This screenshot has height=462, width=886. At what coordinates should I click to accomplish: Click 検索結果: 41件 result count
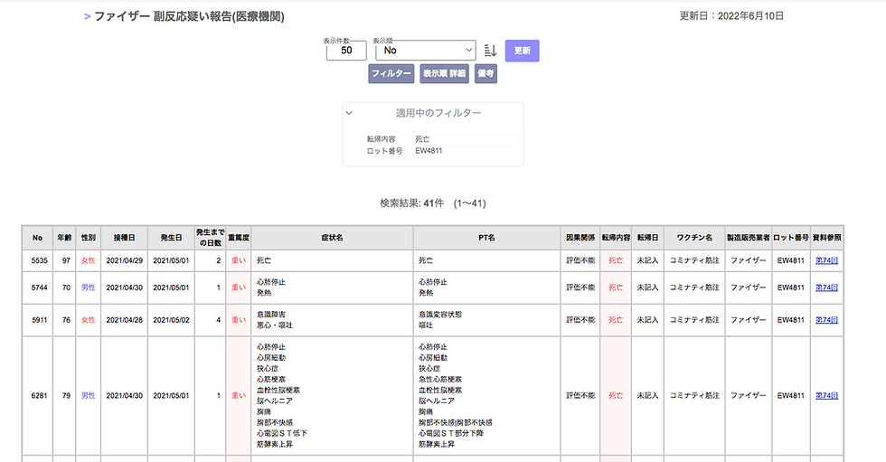point(412,203)
